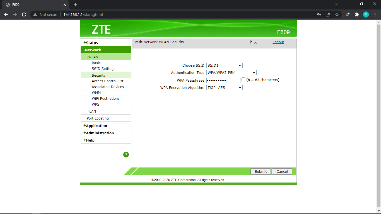Image resolution: width=381 pixels, height=214 pixels.
Task: Cancel the changes
Action: pos(282,171)
